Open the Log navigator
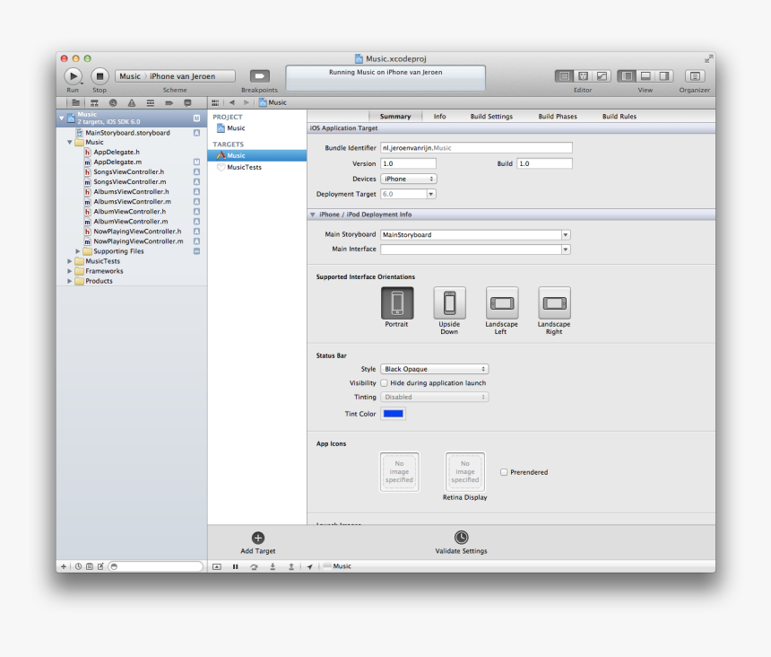The height and width of the screenshot is (657, 771). point(187,102)
